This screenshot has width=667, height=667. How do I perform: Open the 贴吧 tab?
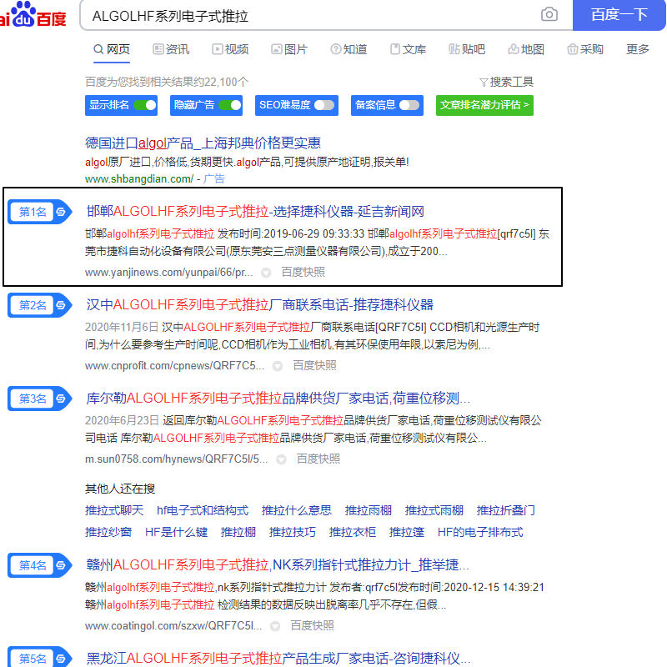pyautogui.click(x=467, y=49)
